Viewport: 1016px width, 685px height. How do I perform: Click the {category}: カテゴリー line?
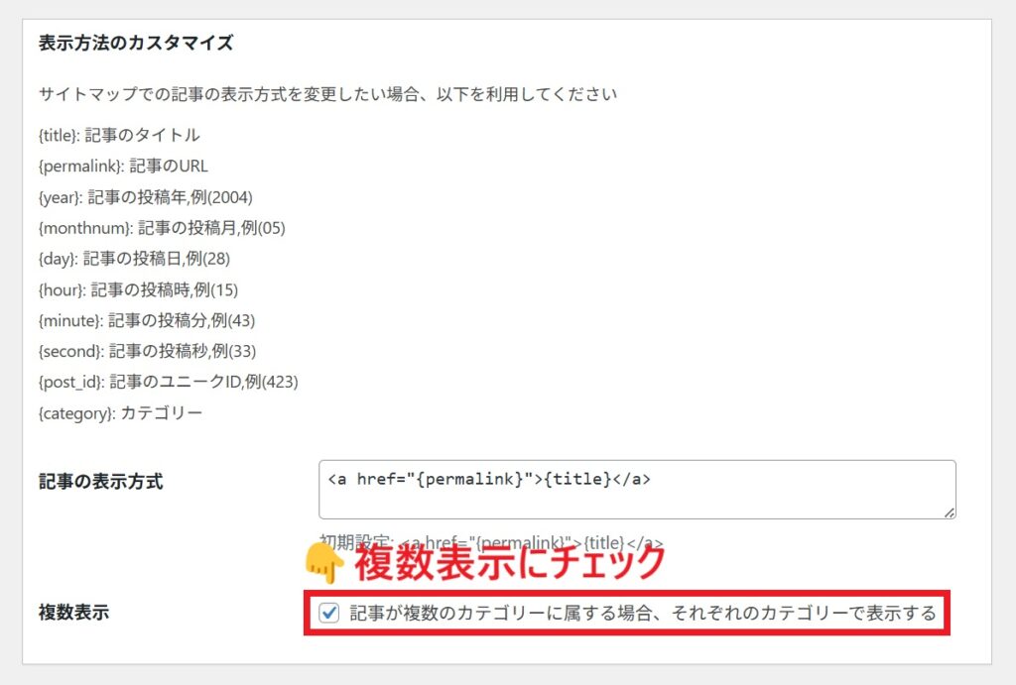tap(120, 412)
